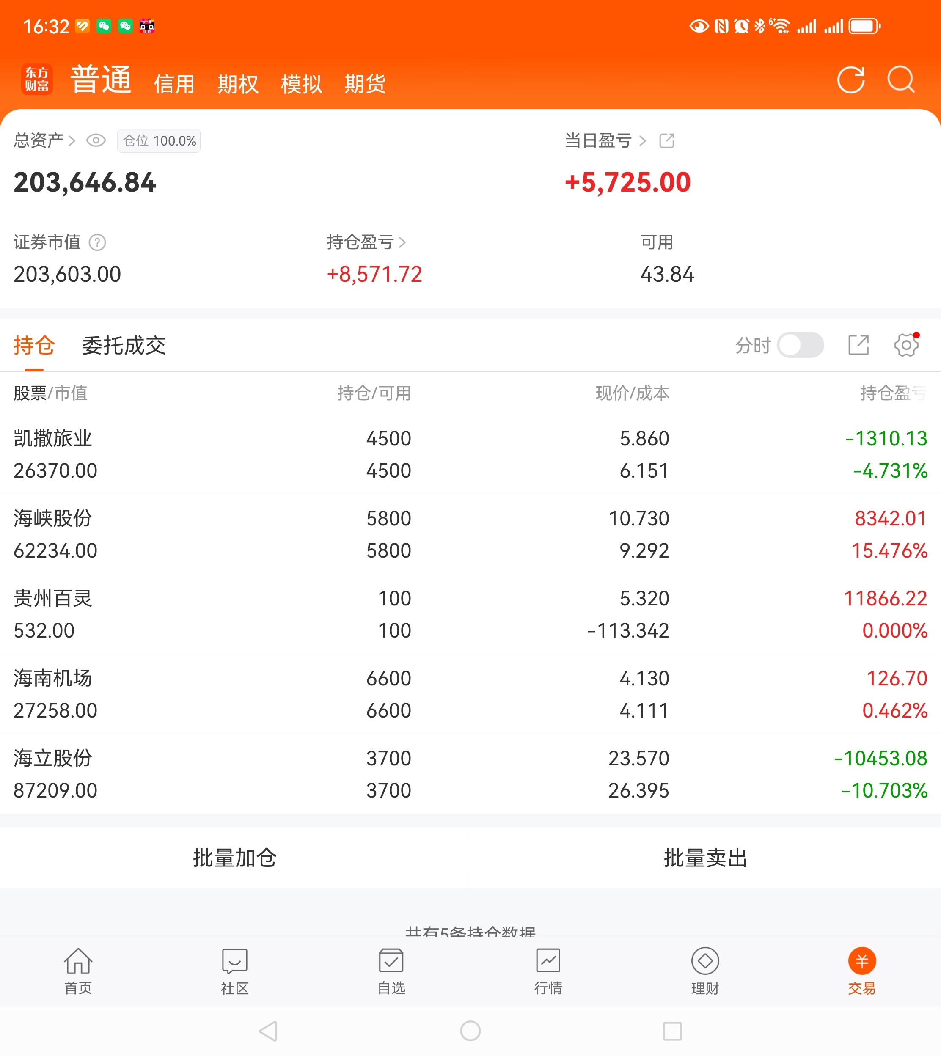
Task: Open securities market value help icon
Action: (97, 242)
